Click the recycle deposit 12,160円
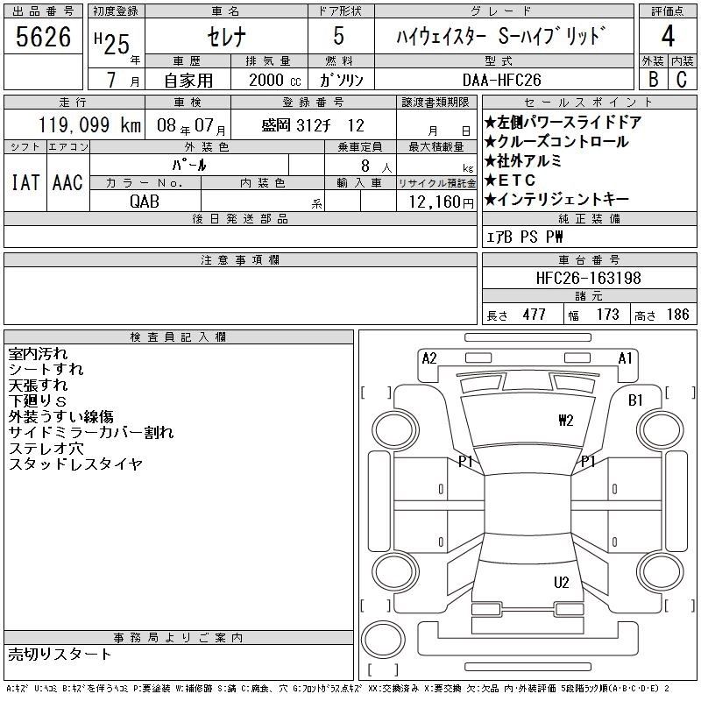The height and width of the screenshot is (701, 701). click(441, 202)
